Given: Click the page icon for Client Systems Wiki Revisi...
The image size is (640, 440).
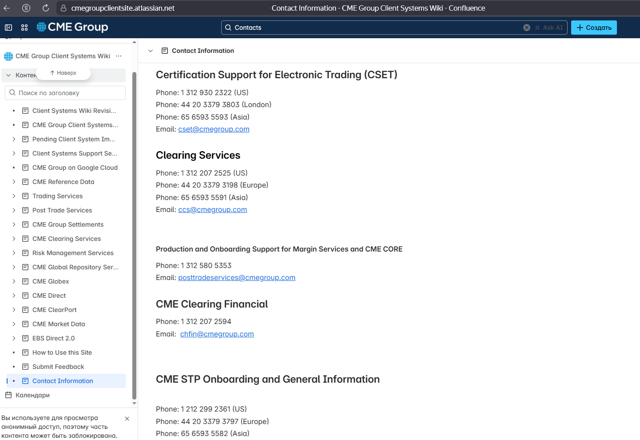Looking at the screenshot, I should pos(25,111).
